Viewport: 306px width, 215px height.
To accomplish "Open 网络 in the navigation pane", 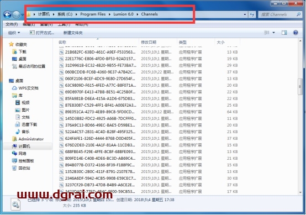I will [19, 154].
